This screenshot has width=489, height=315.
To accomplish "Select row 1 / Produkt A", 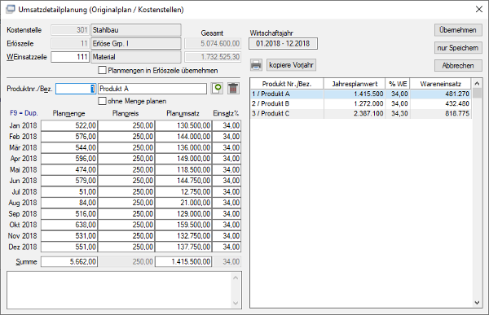I will pos(360,94).
